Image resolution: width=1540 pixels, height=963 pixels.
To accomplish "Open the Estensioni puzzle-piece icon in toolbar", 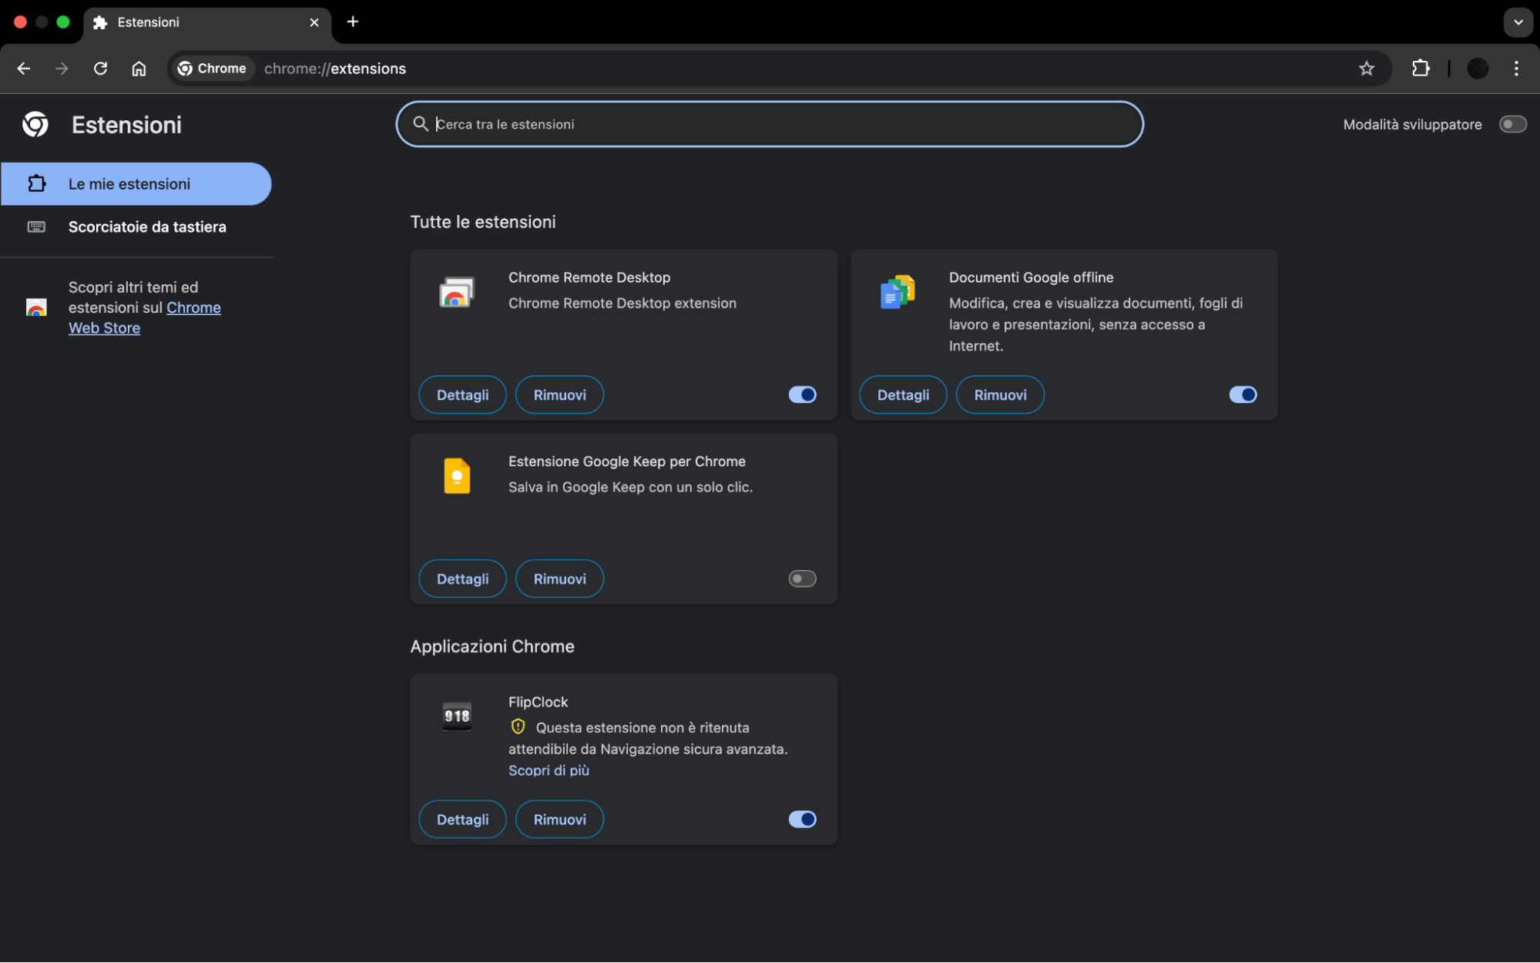I will [1420, 68].
